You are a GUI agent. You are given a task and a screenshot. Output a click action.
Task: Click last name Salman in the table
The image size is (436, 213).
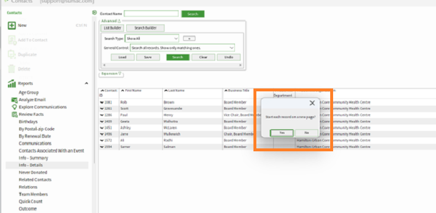[169, 147]
